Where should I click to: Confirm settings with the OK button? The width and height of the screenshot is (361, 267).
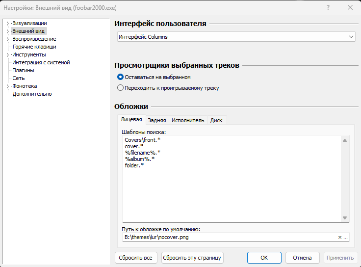point(264,258)
